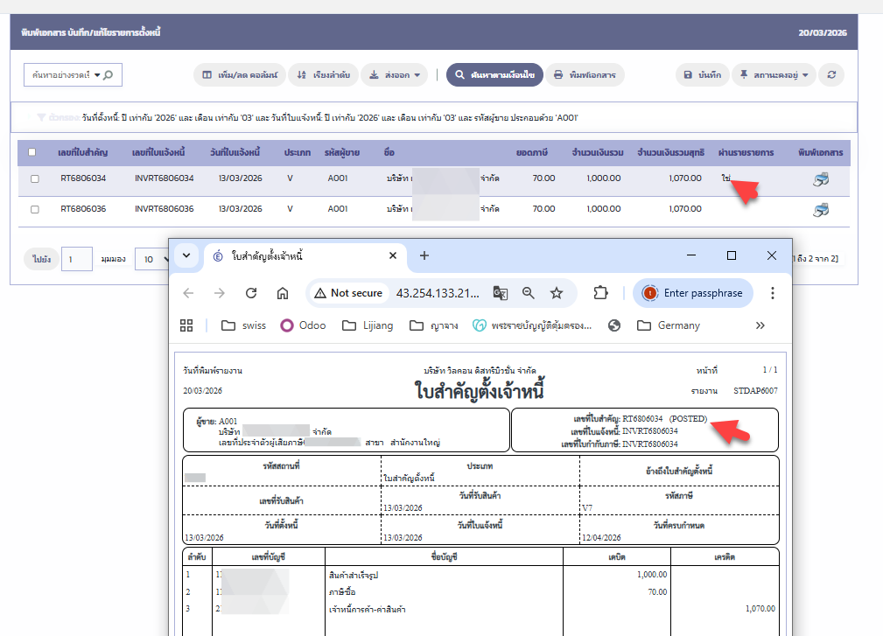
Task: Click printer icon for row RT6806034
Action: point(820,179)
